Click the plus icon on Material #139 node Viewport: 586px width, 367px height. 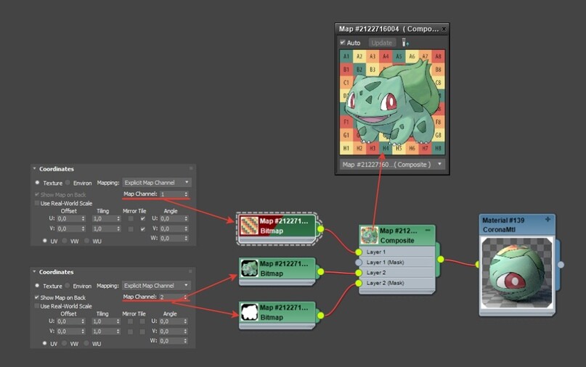548,220
